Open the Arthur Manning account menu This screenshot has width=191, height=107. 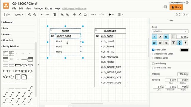coord(177,3)
